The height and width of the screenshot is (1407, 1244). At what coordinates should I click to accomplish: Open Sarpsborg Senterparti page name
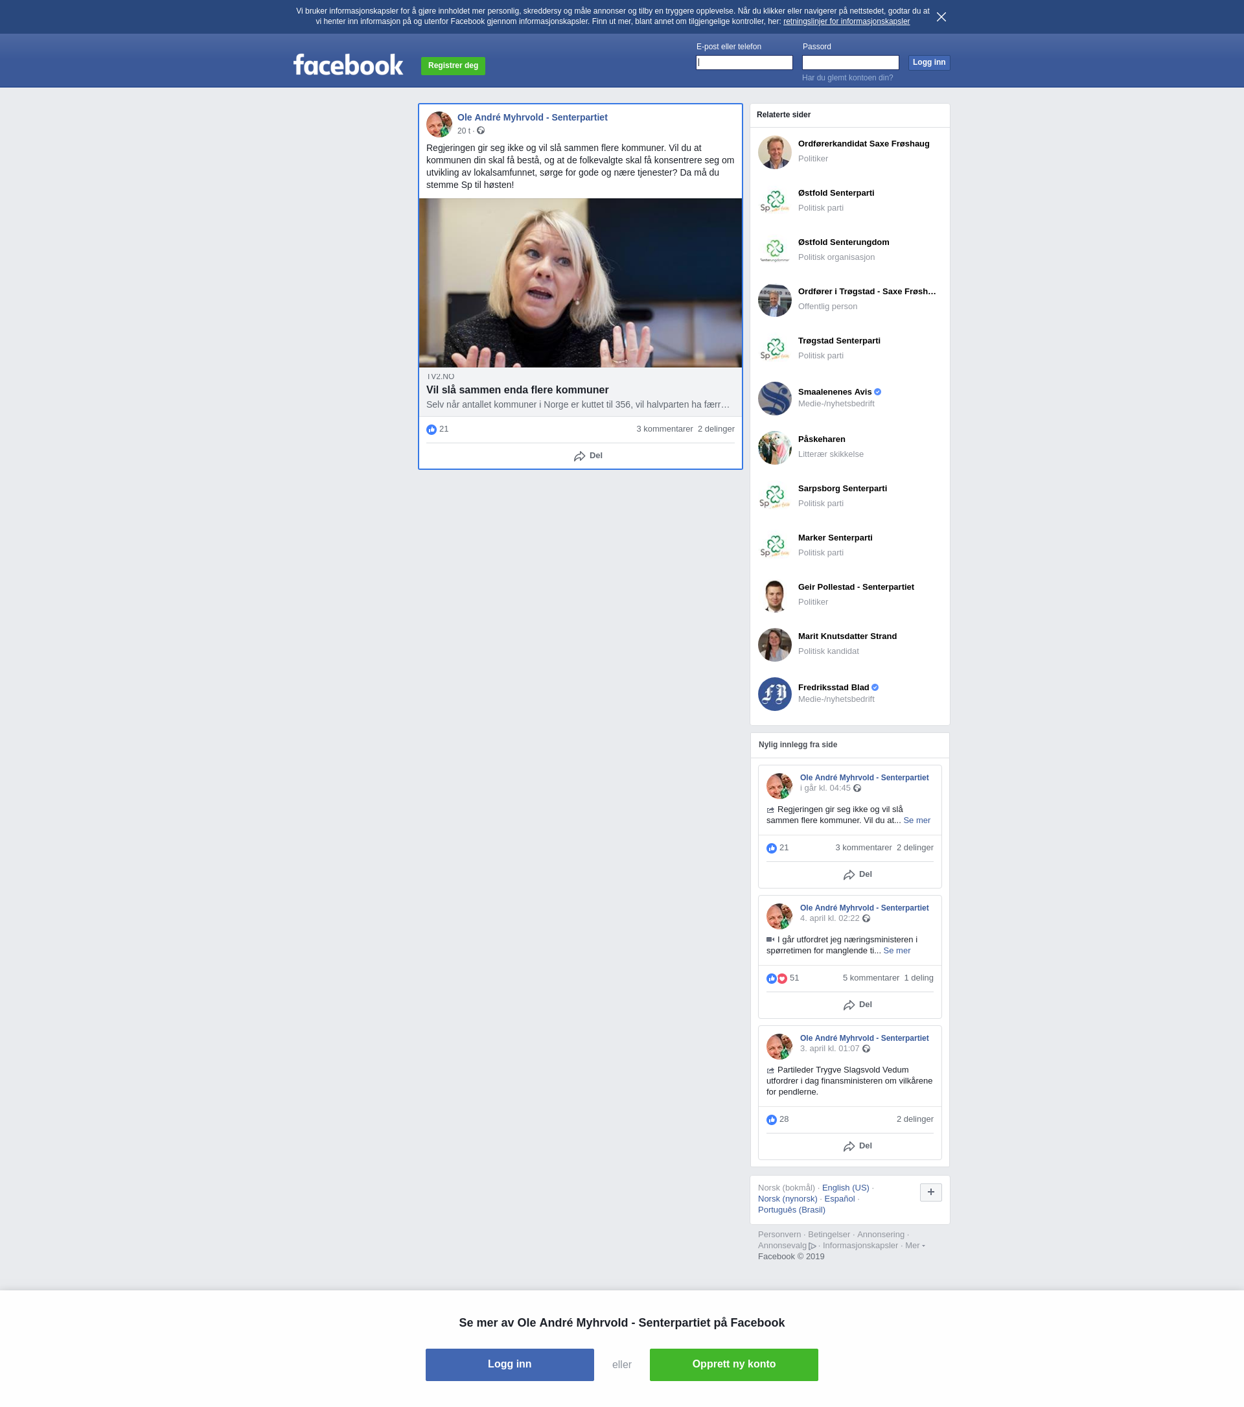(x=842, y=489)
